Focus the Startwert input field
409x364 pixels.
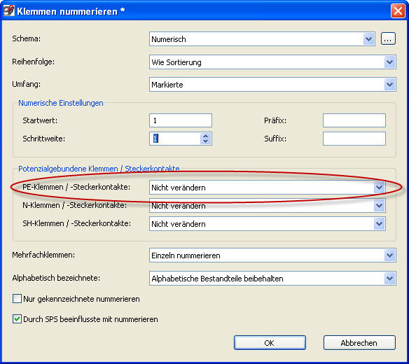[x=181, y=120]
